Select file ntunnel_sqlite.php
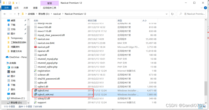The image size is (209, 110). [x=47, y=67]
